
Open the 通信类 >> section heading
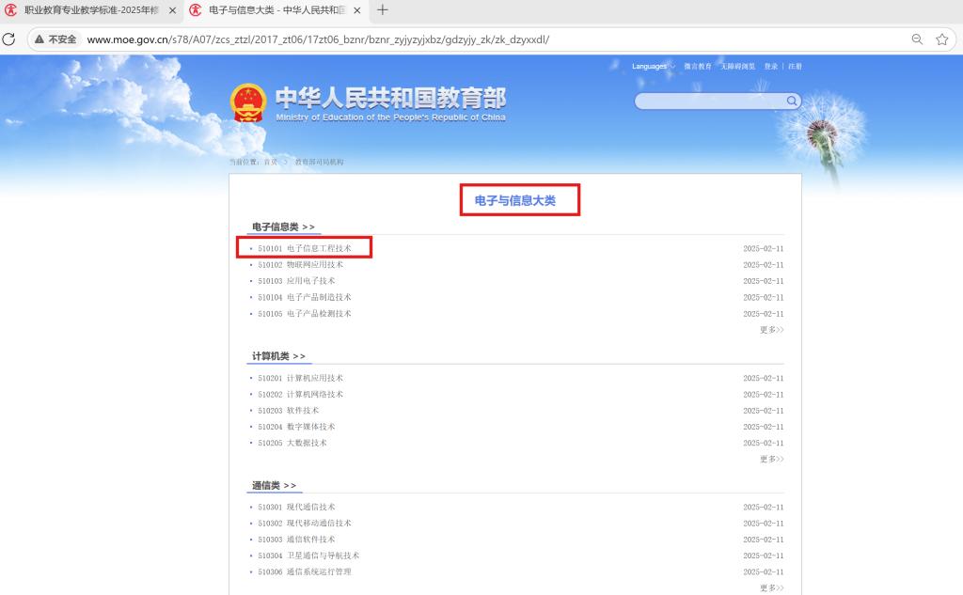tap(274, 486)
